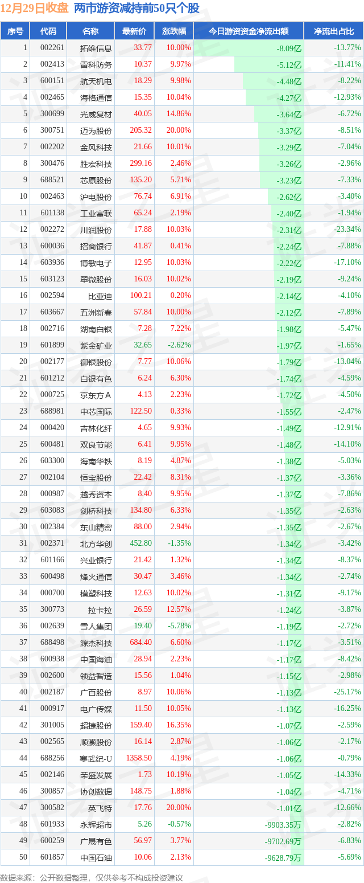Viewport: 364px width, 883px height.
Task: Select stock name 海格通信
Action: click(97, 97)
